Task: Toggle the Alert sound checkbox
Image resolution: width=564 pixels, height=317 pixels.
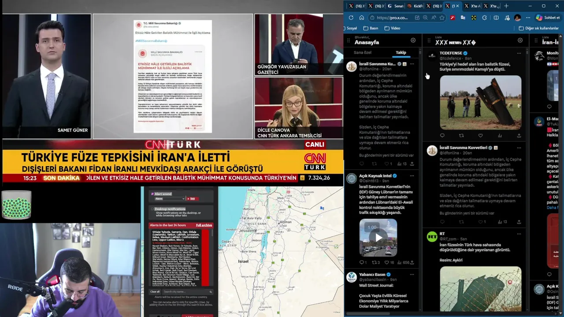Action: (152, 194)
